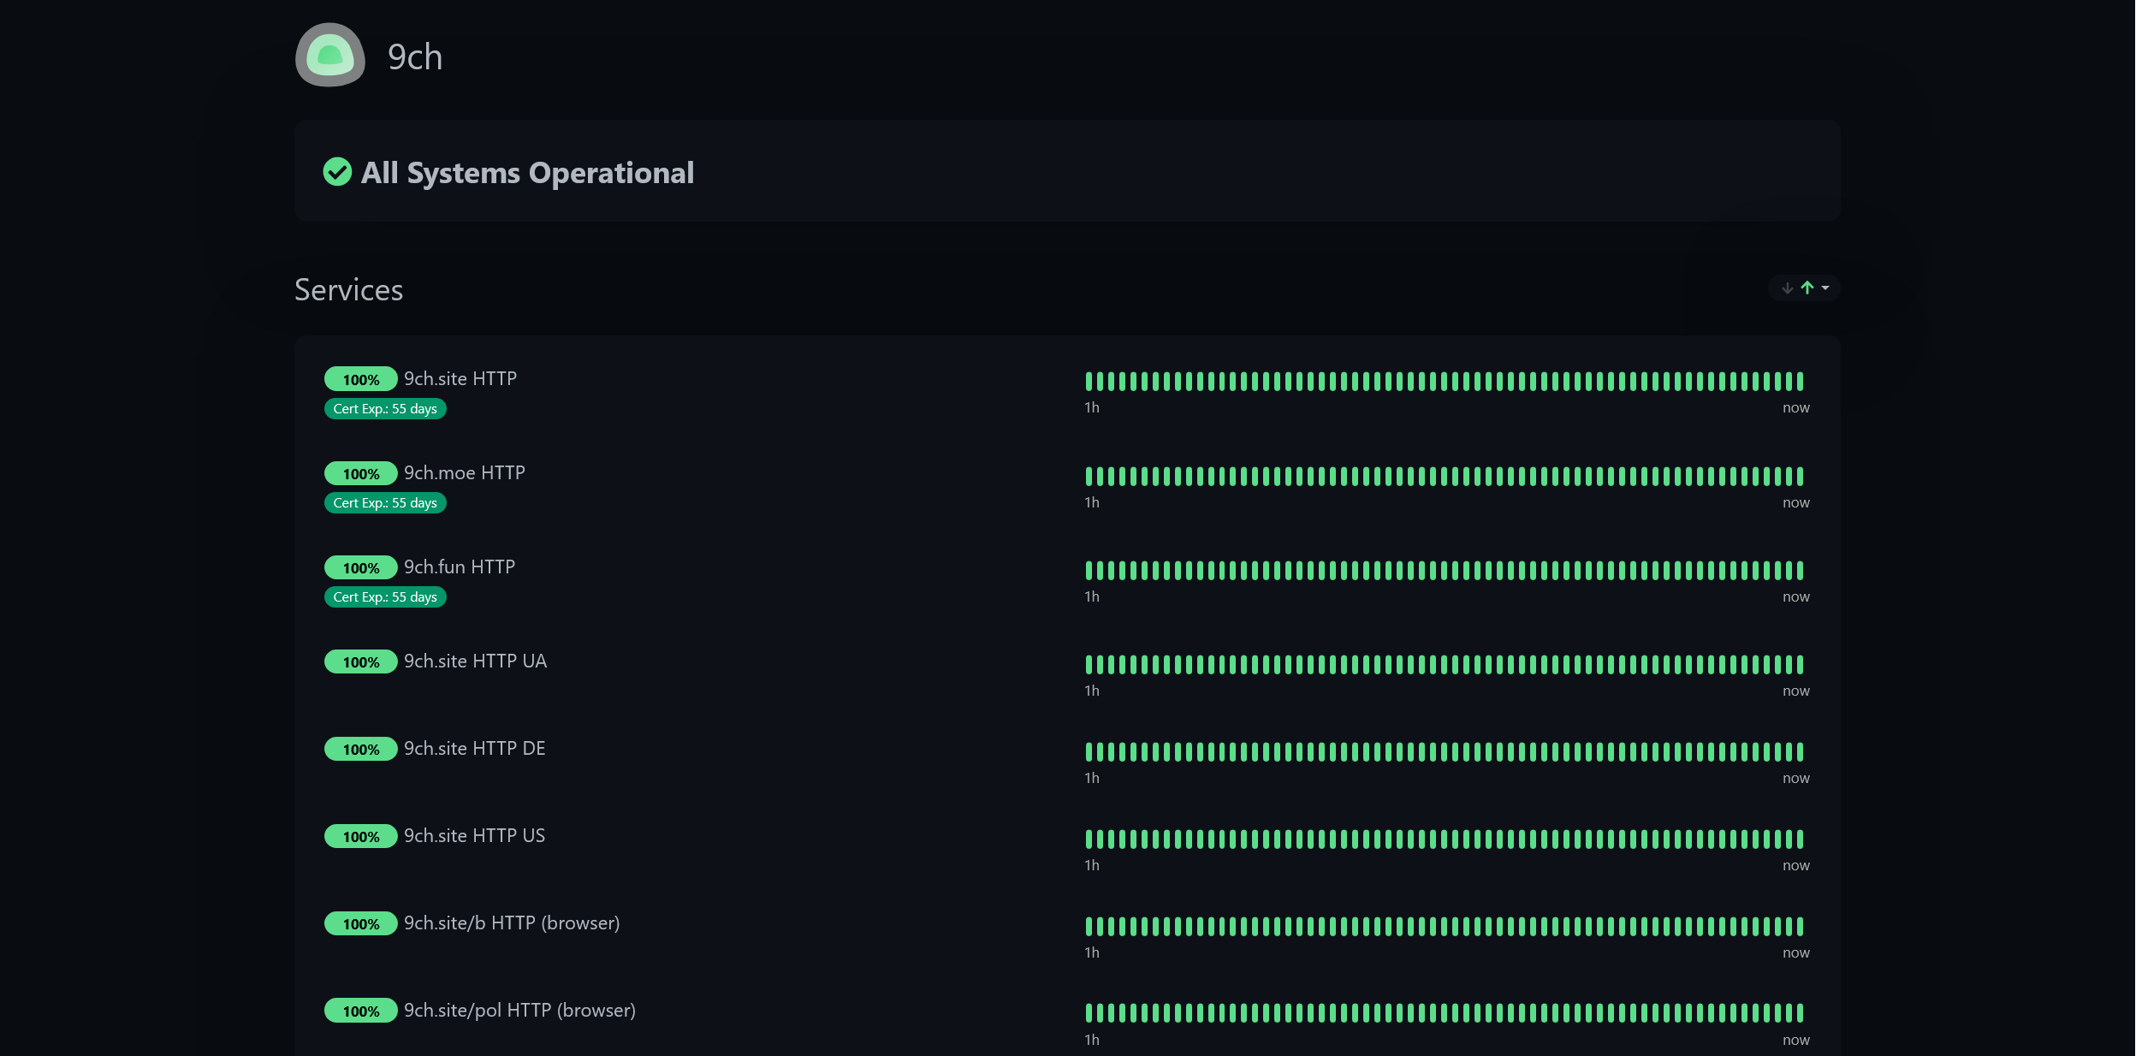Click Cert Exp badge under 9ch.fun HTTP
2136x1056 pixels.
click(x=385, y=597)
